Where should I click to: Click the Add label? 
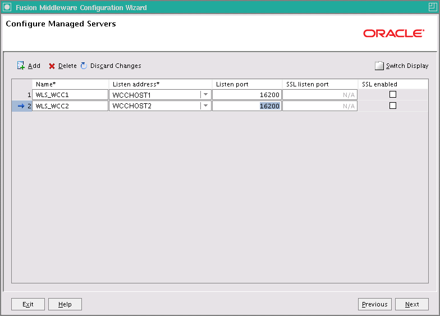[x=34, y=66]
